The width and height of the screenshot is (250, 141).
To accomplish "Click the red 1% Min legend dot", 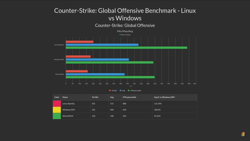I will point(110,90).
